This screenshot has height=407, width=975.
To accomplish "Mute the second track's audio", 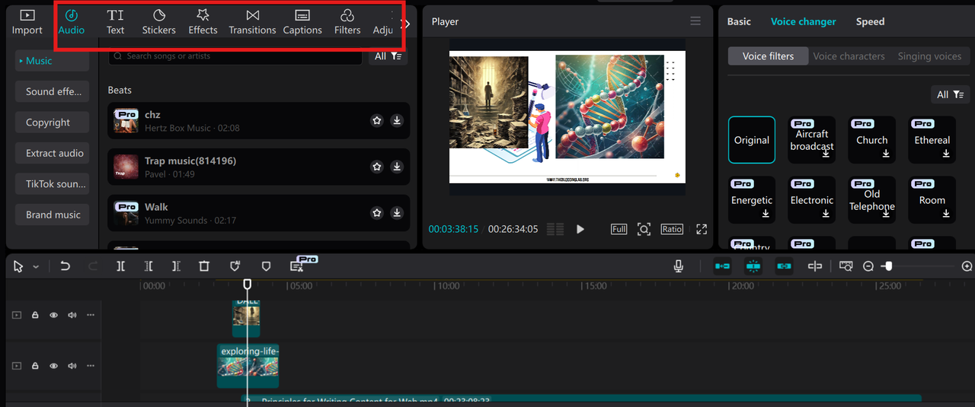I will [x=72, y=366].
